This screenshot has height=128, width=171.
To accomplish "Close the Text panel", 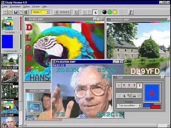I will point(163,78).
